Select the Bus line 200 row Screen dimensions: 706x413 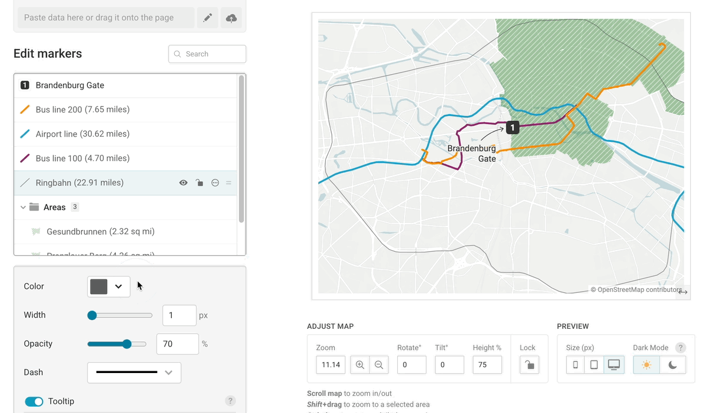click(x=125, y=109)
